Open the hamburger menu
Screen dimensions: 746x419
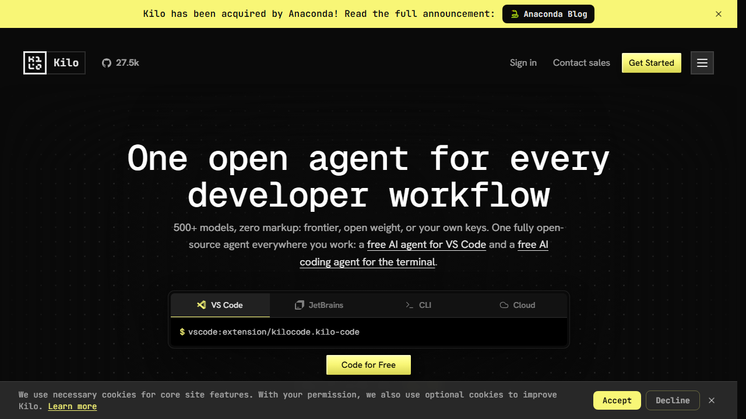(702, 63)
